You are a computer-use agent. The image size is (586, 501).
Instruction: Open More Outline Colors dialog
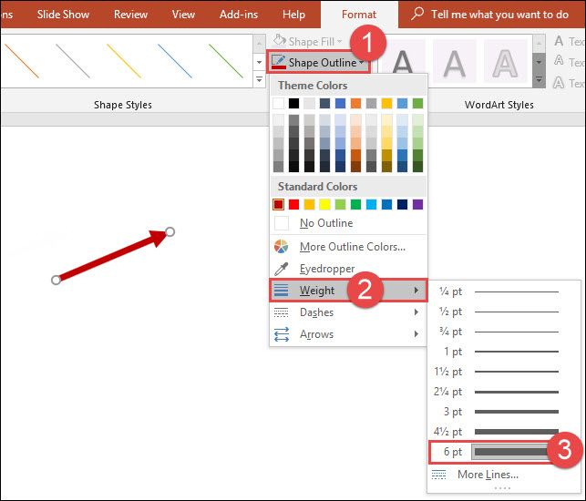(x=348, y=247)
